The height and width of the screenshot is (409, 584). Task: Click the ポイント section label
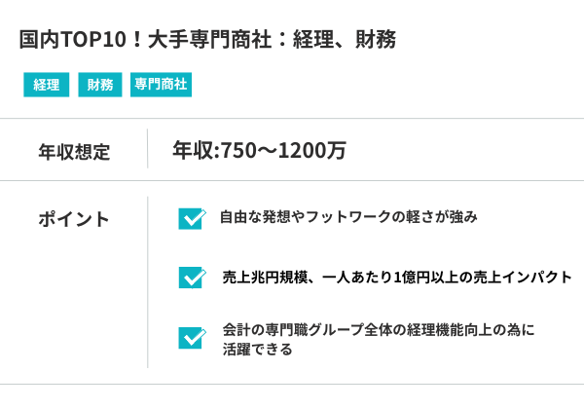74,219
